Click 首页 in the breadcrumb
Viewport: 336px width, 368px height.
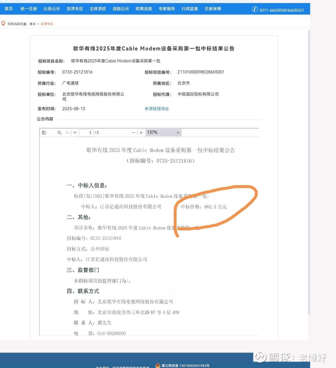tap(32, 24)
